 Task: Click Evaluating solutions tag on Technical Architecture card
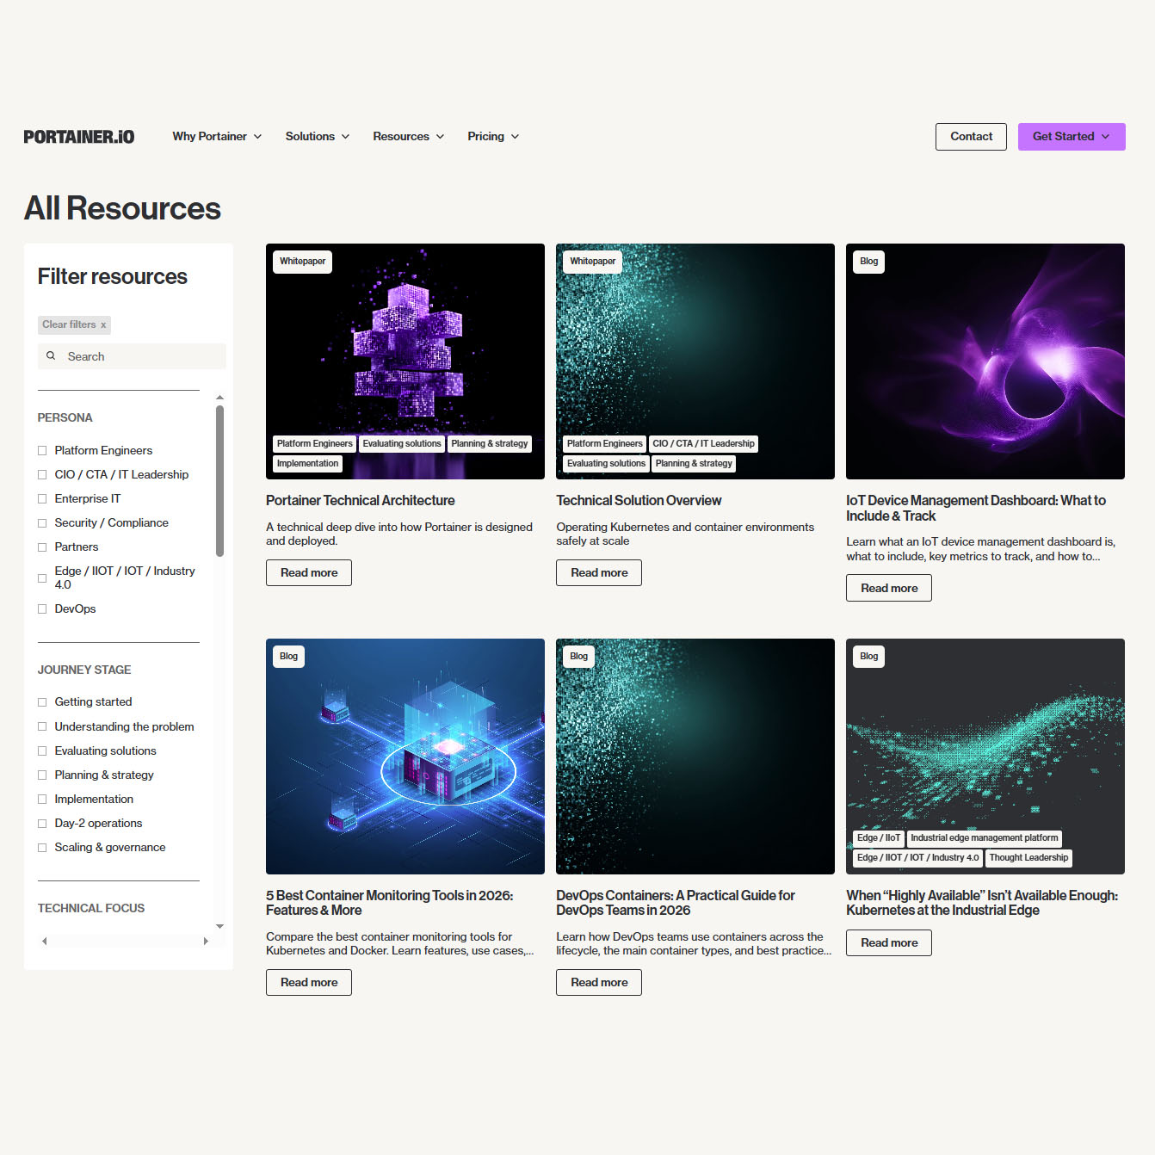pos(401,444)
